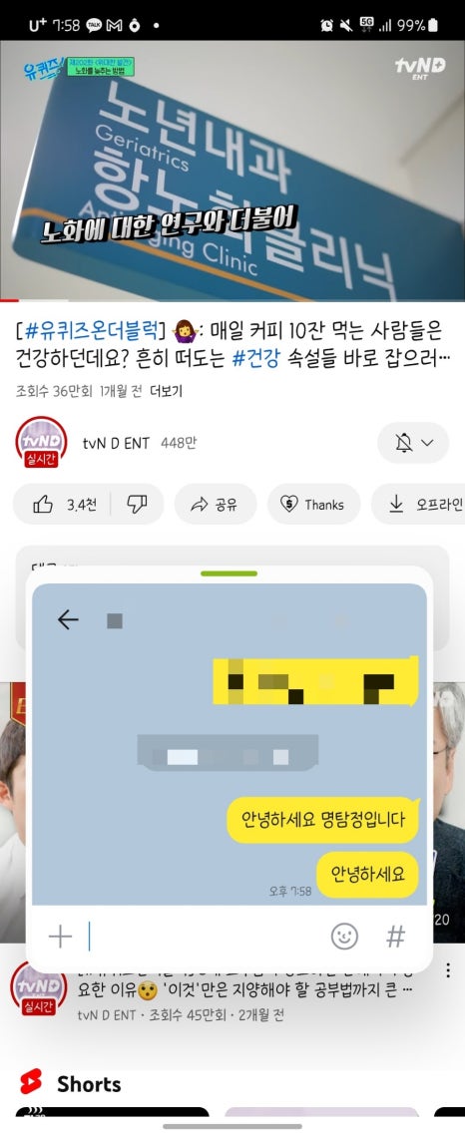Like the video with thumbs up

(x=64, y=505)
